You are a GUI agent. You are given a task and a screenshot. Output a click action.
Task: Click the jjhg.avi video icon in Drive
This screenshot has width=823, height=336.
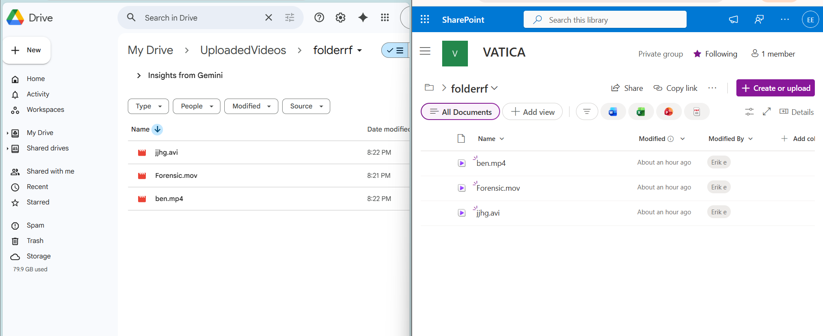click(142, 153)
